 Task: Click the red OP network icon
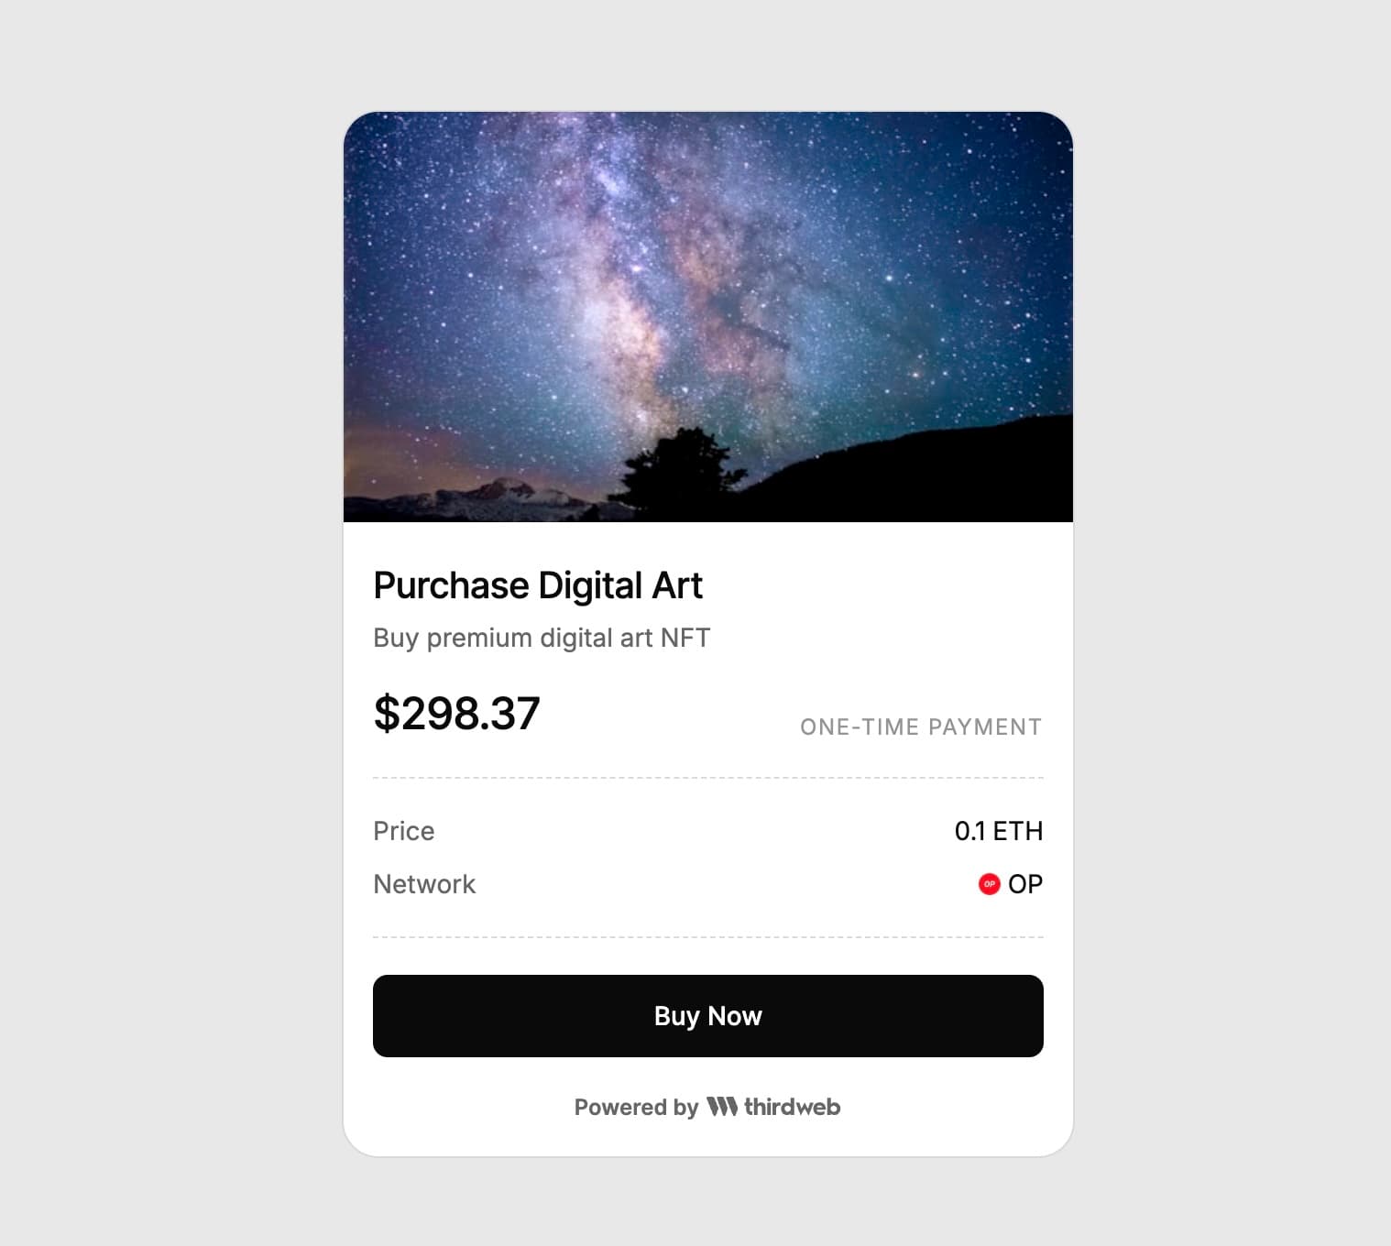(x=989, y=884)
